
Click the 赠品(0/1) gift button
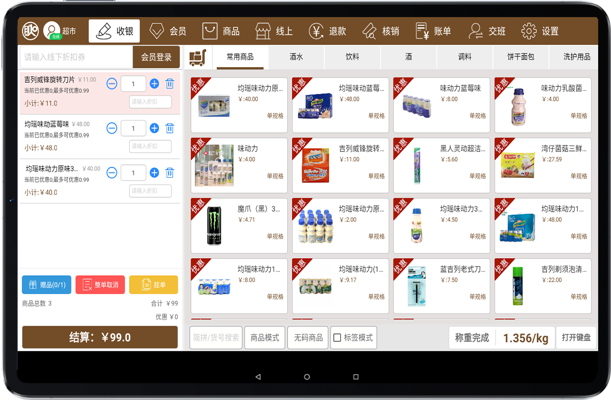click(x=47, y=285)
